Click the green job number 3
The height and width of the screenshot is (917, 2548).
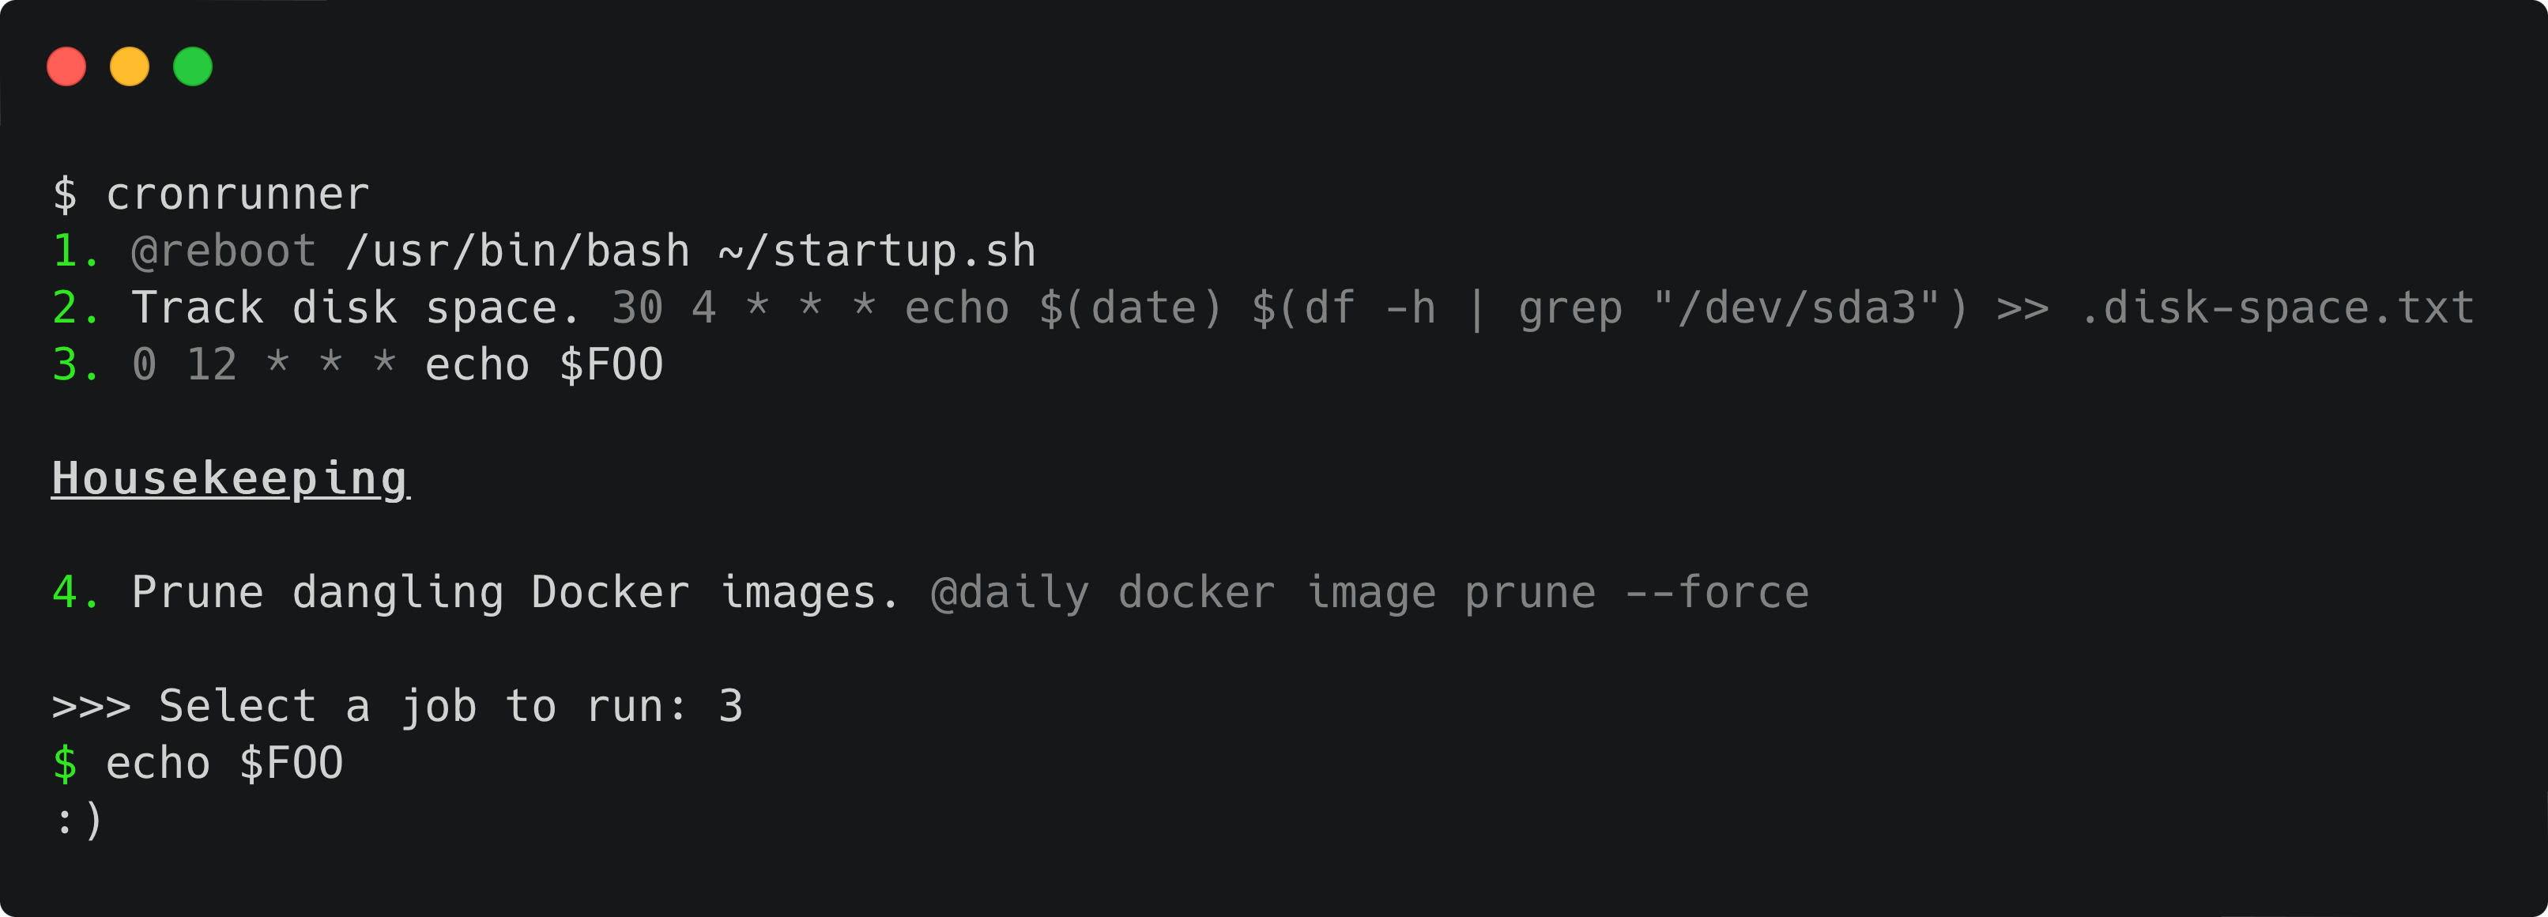coord(71,365)
